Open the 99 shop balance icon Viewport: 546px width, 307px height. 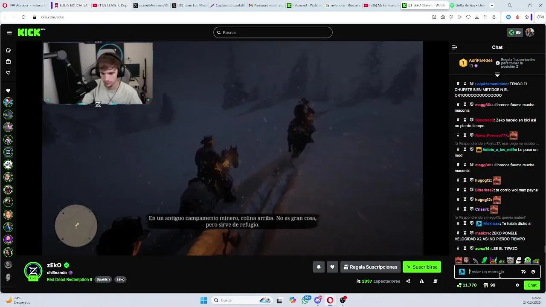[489, 285]
